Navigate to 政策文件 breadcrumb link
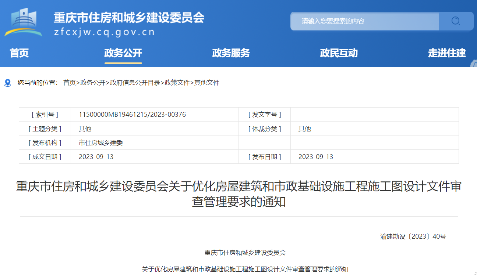The image size is (477, 275). click(x=177, y=83)
